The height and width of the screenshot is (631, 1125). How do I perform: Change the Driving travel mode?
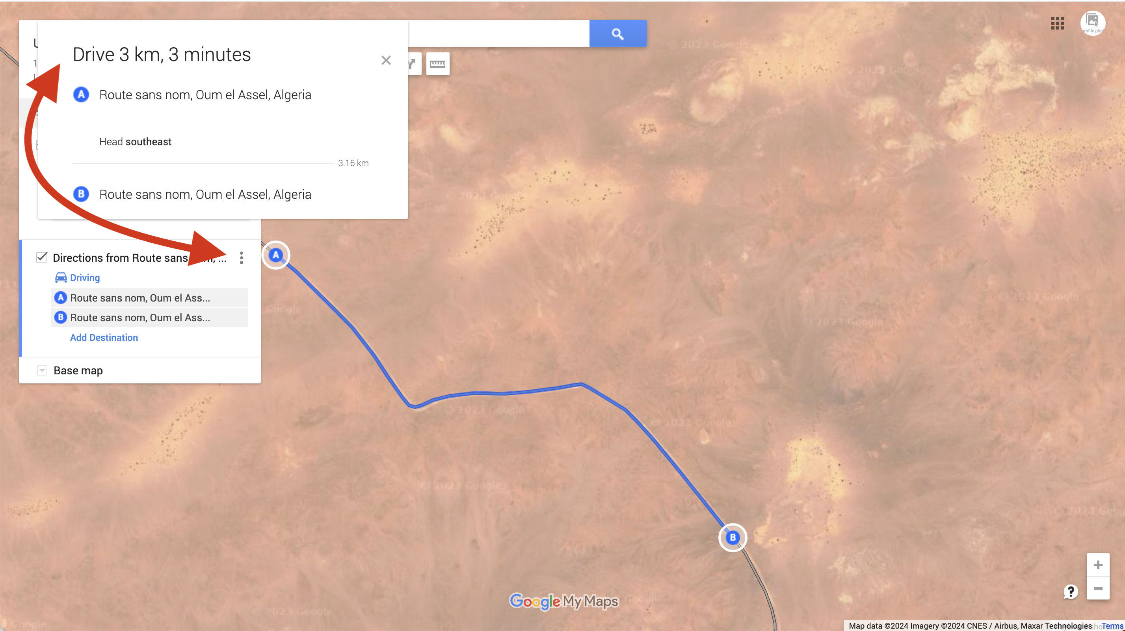pyautogui.click(x=78, y=278)
